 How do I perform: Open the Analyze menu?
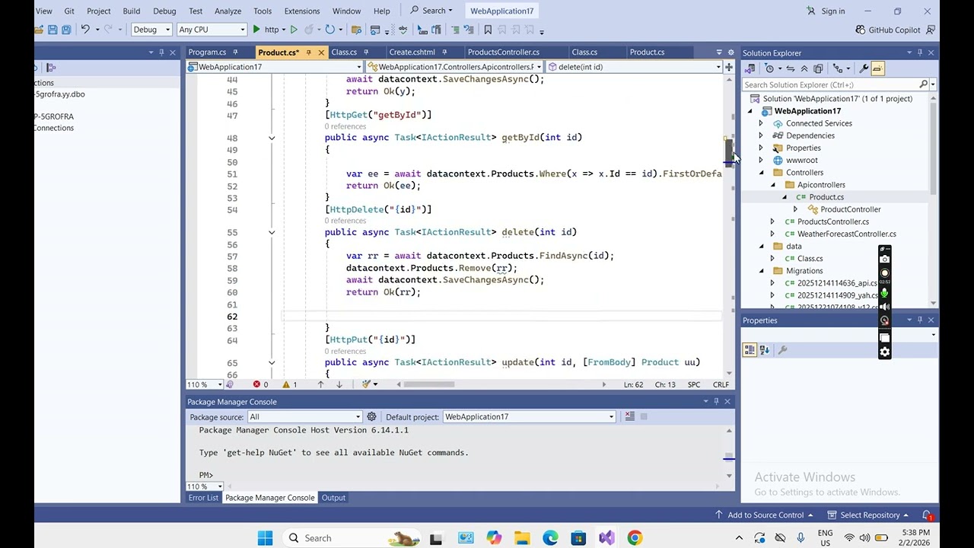pyautogui.click(x=228, y=11)
